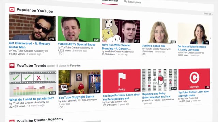Click the 155,219 views text
This screenshot has width=218, height=122.
click(x=110, y=105)
